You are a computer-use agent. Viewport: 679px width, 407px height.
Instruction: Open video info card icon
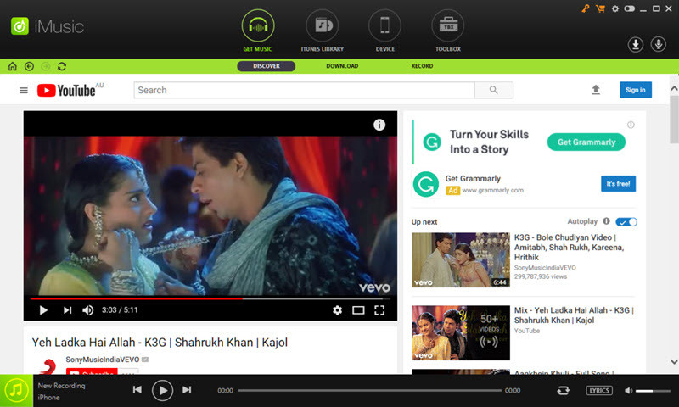pos(379,125)
